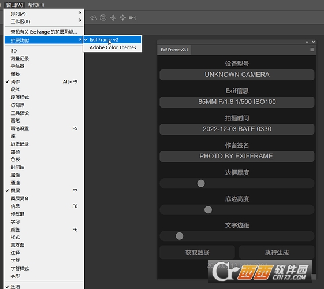Expand the 扩展功能 submenu arrow
Viewport: 324px width, 289px height.
pyautogui.click(x=80, y=39)
